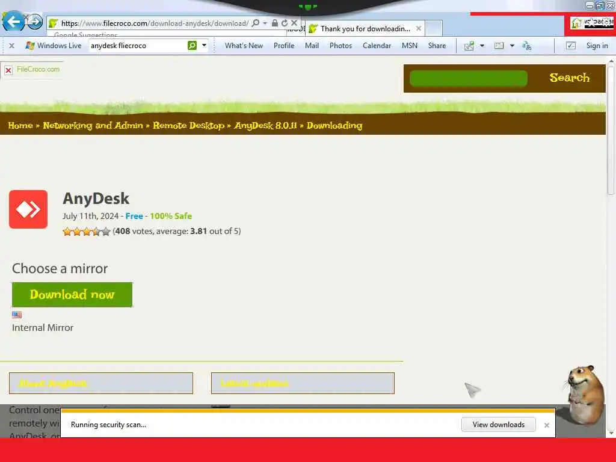616x462 pixels.
Task: Stop loading with the address bar X
Action: tap(294, 23)
